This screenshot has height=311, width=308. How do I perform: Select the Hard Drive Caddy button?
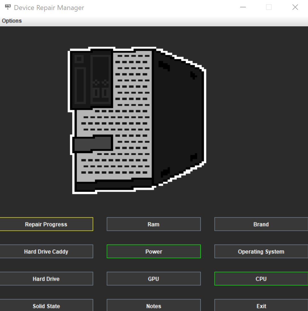coord(46,251)
